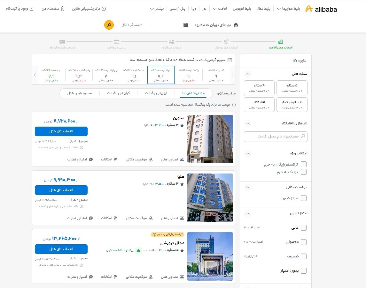The image size is (366, 288).
Task: Click the yellow search magnifier button
Action: coord(109,25)
